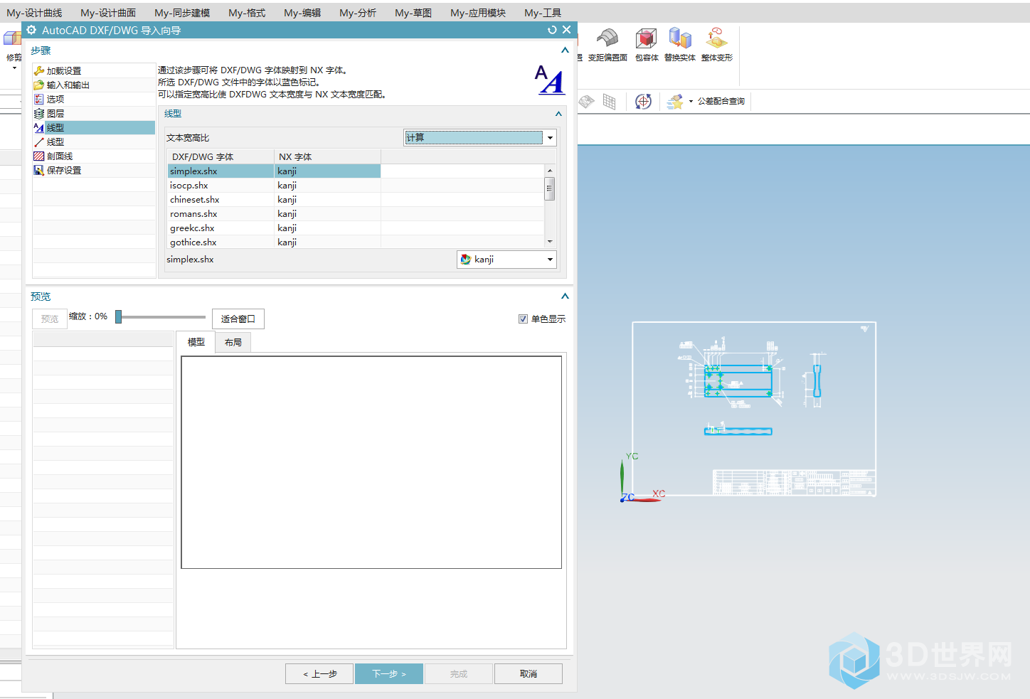Viewport: 1030px width, 699px height.
Task: Close the DXF/DWG import wizard dialog
Action: [x=566, y=30]
